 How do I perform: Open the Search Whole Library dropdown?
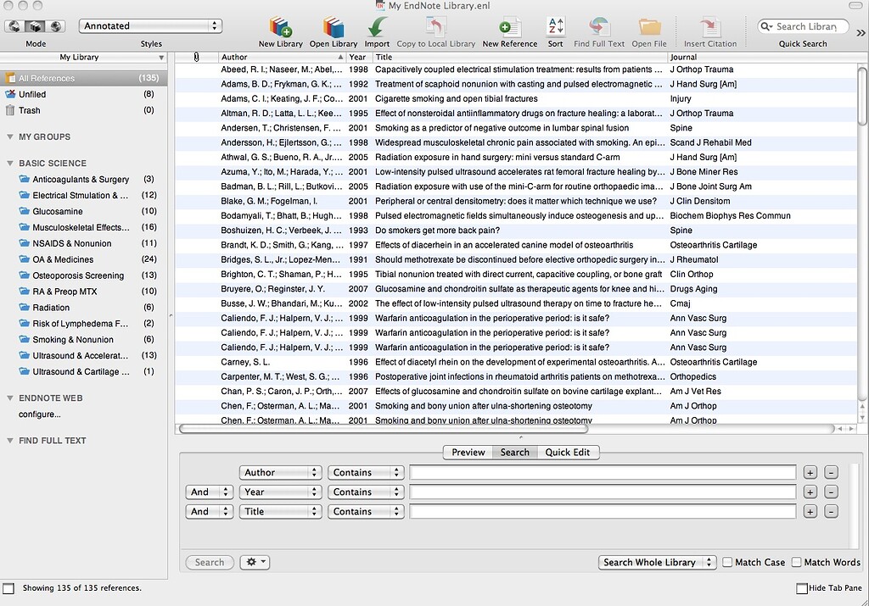coord(657,561)
